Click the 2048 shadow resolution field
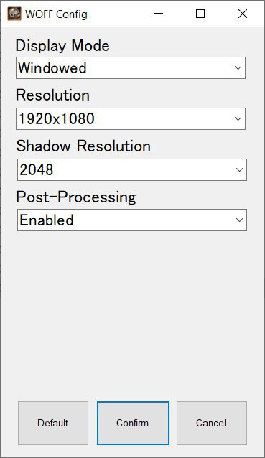 click(x=132, y=169)
